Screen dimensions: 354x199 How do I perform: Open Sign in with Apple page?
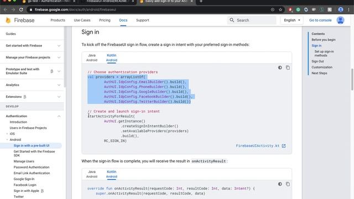point(26,191)
